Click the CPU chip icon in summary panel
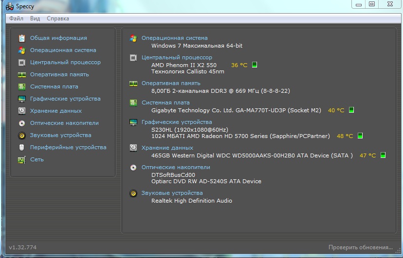This screenshot has width=403, height=258. pyautogui.click(x=133, y=58)
